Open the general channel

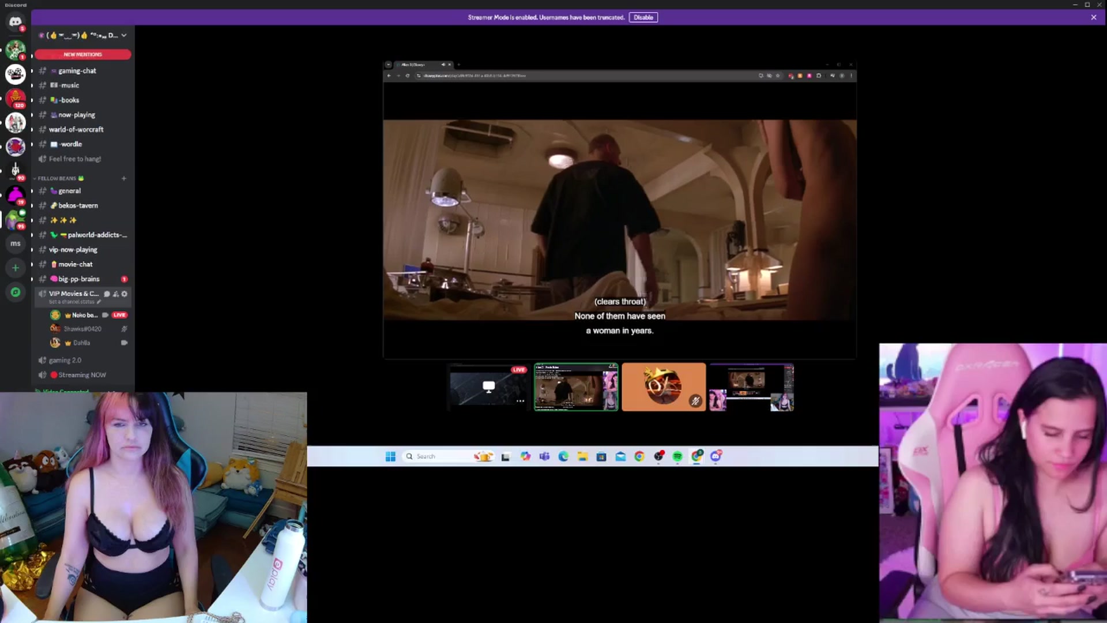tap(83, 191)
